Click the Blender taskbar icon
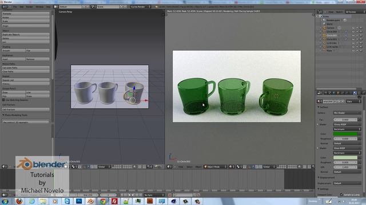The width and height of the screenshot is (366, 205). click(x=91, y=201)
